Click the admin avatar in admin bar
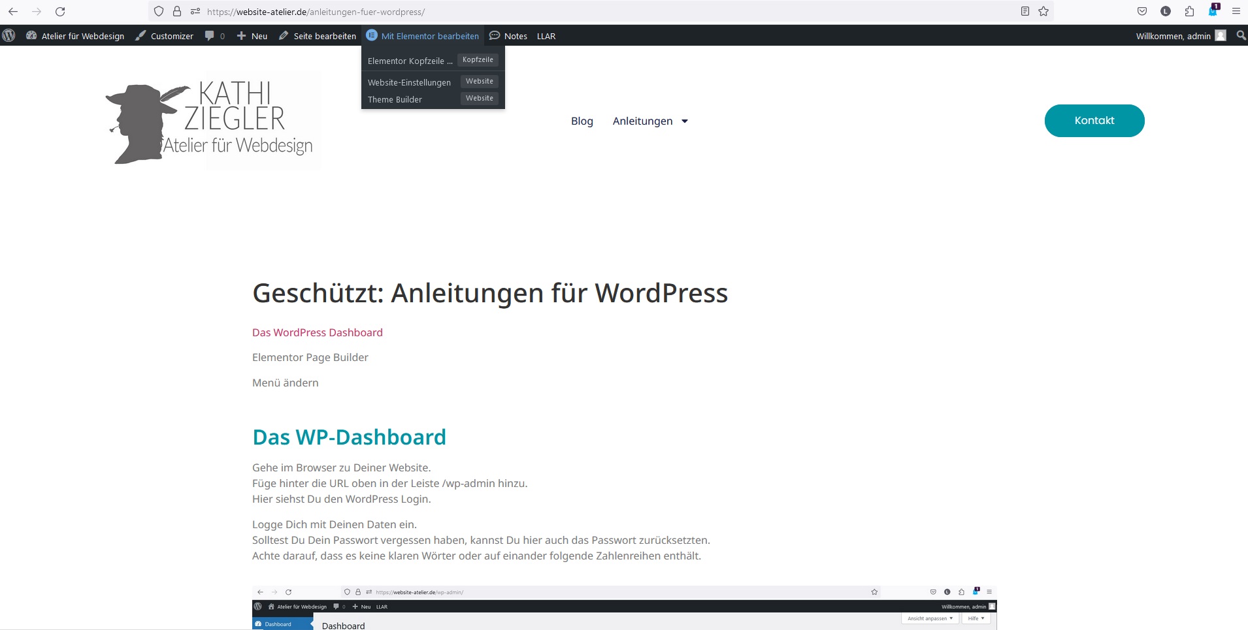This screenshot has height=630, width=1248. 1221,36
